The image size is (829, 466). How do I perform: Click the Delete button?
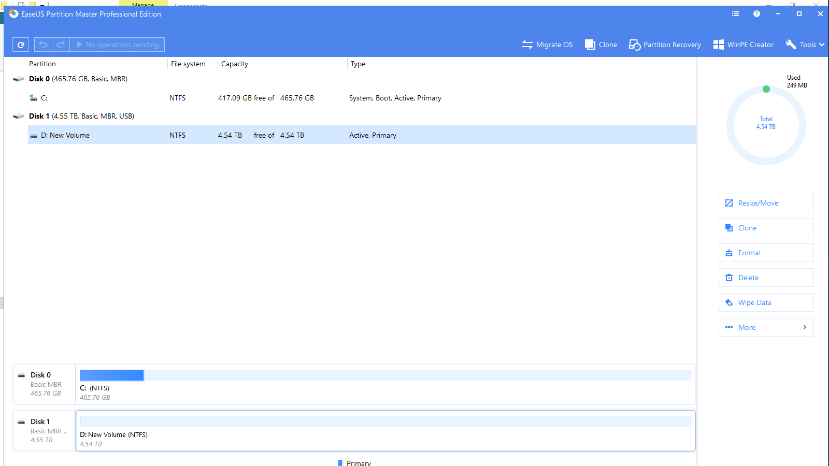point(766,278)
